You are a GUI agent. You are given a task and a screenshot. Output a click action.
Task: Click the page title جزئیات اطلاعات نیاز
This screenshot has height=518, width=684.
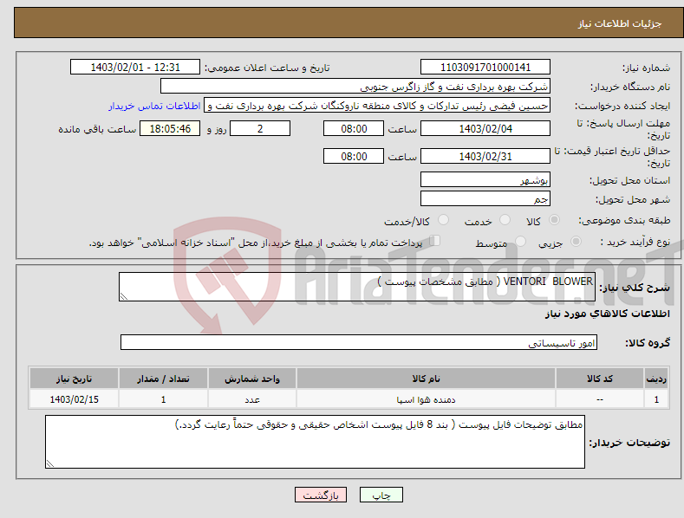(620, 23)
